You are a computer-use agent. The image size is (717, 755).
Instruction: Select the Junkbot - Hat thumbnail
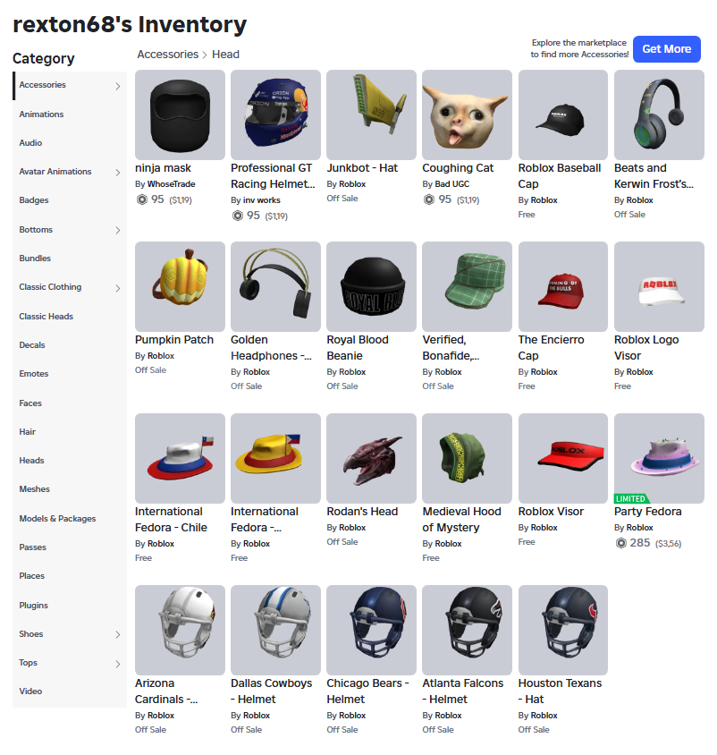[371, 115]
